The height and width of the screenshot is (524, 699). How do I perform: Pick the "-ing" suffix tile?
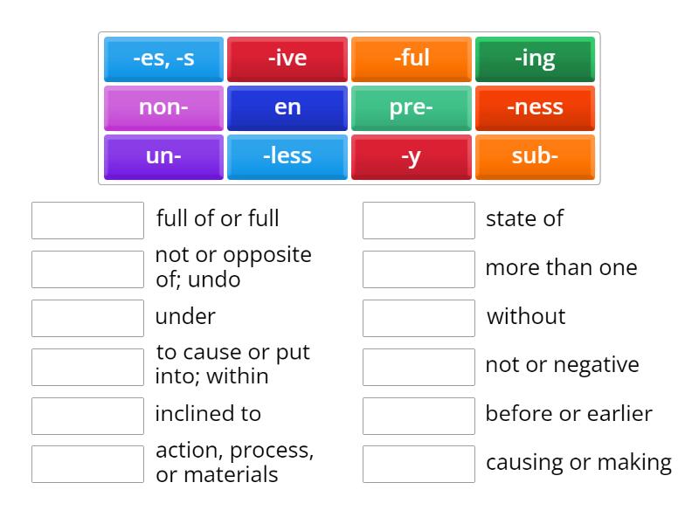point(535,59)
